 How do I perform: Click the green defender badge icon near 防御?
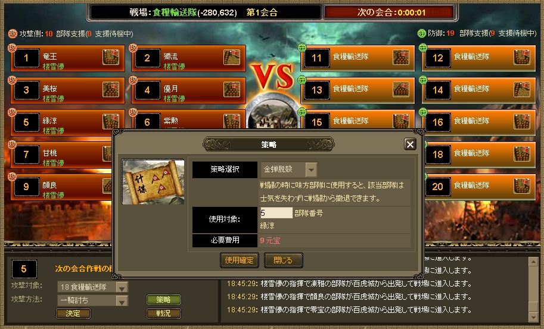click(421, 33)
